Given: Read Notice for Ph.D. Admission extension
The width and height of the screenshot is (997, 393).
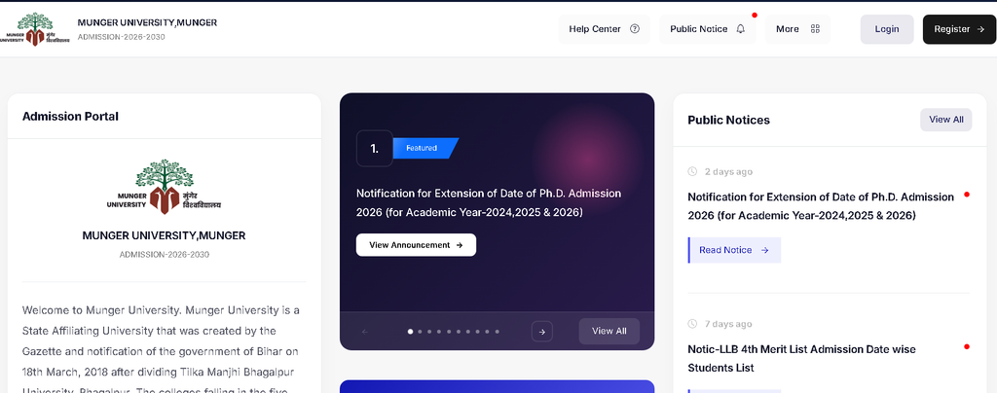Looking at the screenshot, I should (734, 250).
